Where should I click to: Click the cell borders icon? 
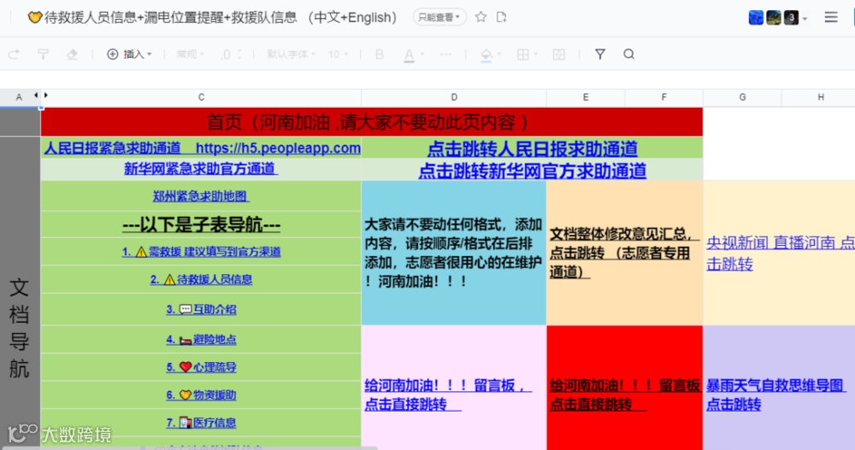pos(523,55)
